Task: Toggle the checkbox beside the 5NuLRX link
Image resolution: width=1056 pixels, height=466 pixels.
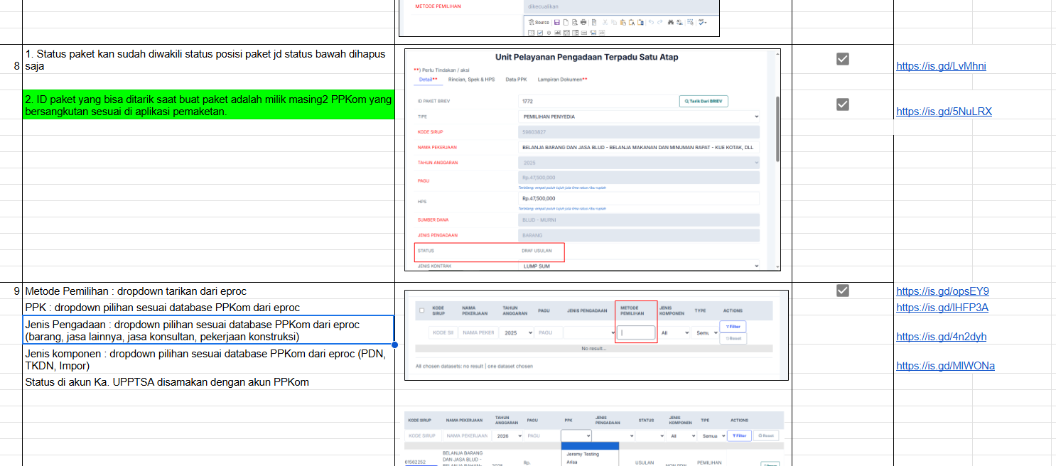Action: (x=843, y=104)
